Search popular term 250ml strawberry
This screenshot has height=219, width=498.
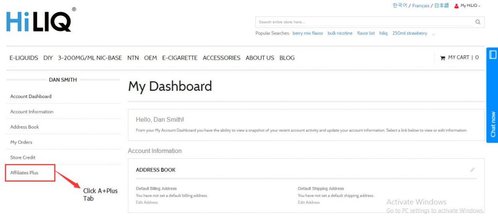coord(409,34)
